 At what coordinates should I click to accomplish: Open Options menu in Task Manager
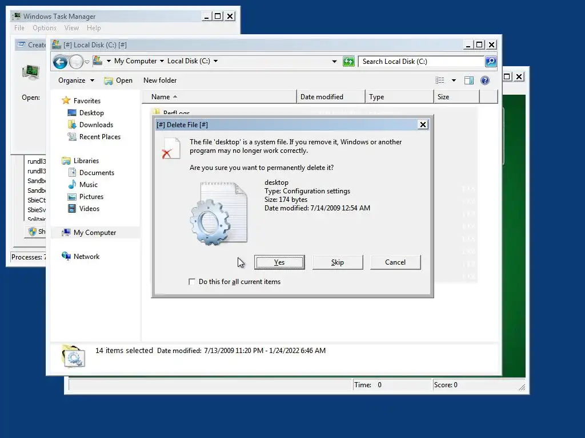coord(45,28)
